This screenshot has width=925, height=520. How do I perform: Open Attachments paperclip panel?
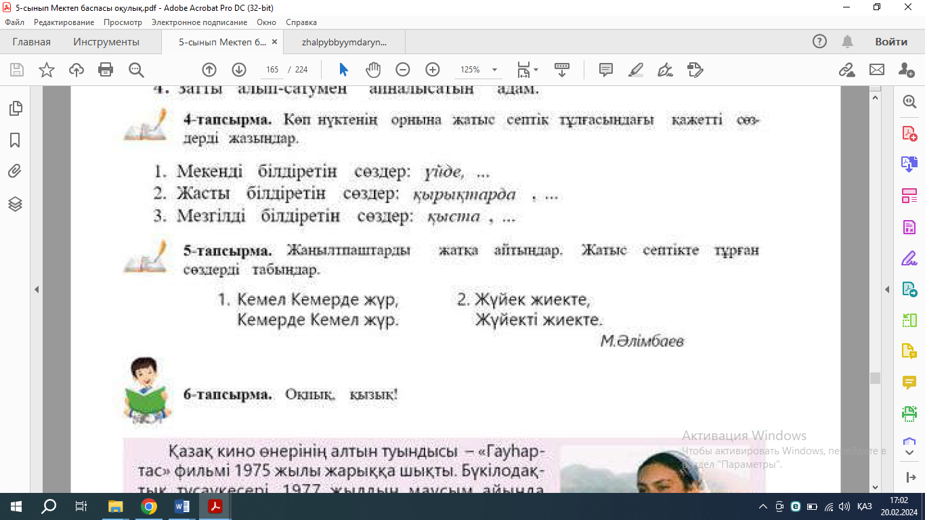click(x=15, y=171)
